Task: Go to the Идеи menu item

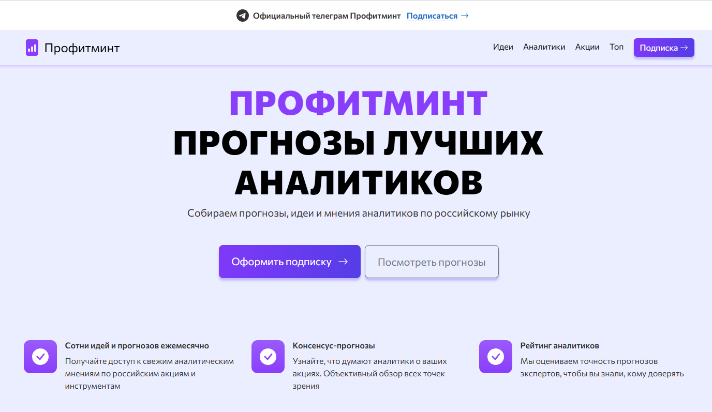Action: (x=503, y=47)
